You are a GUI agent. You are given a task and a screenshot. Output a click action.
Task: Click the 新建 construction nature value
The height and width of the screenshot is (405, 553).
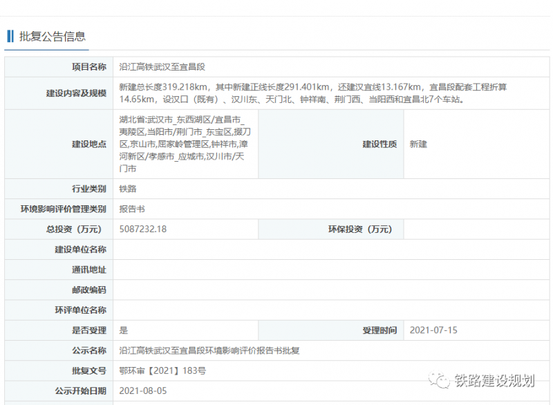(x=418, y=144)
